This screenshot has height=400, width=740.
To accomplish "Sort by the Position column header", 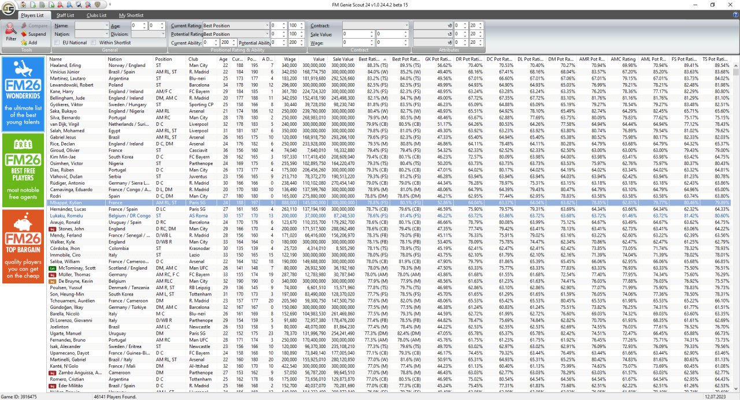I will 170,59.
